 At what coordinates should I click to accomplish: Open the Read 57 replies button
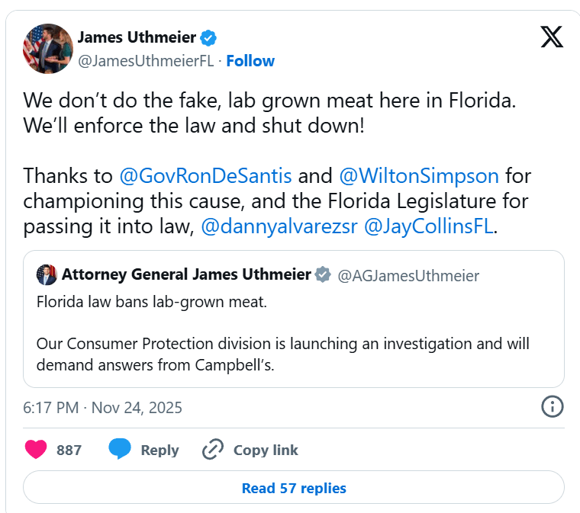(294, 488)
